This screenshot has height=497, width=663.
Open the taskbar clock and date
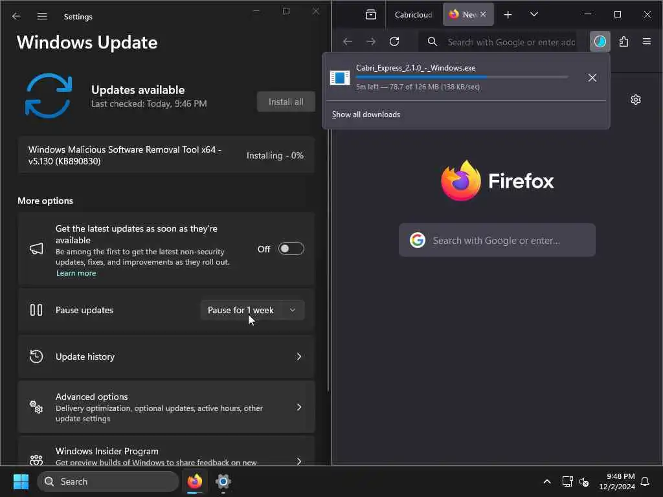point(616,481)
